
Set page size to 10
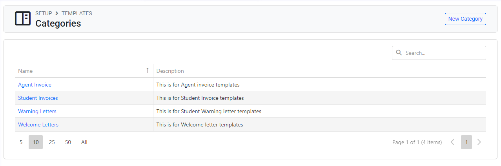point(36,142)
